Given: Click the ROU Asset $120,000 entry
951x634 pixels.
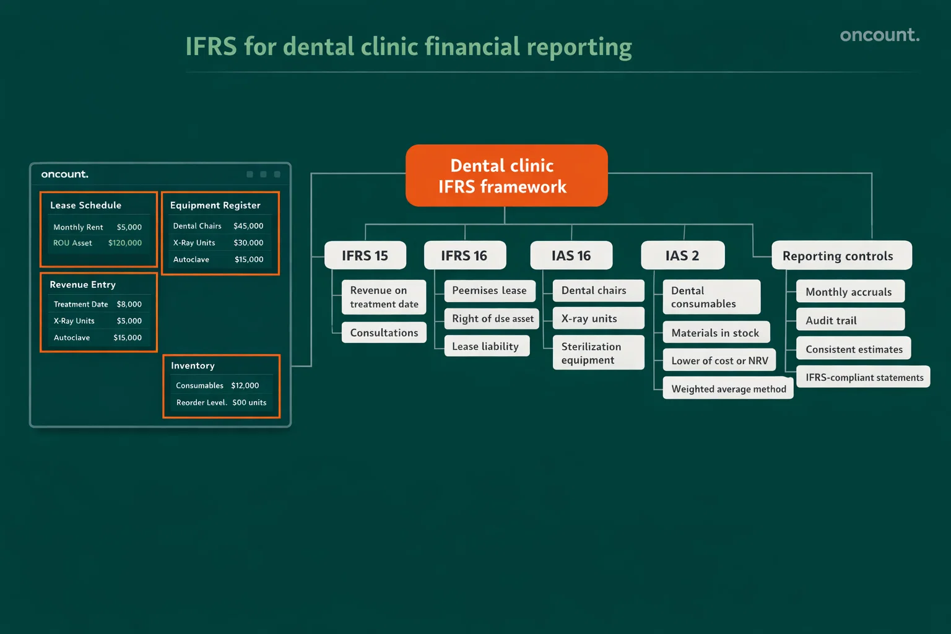Looking at the screenshot, I should [x=98, y=243].
